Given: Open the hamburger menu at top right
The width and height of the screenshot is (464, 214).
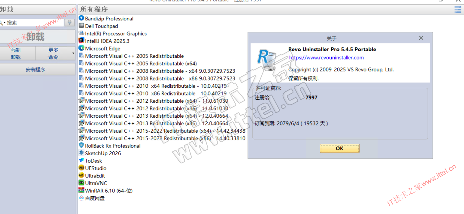Looking at the screenshot, I should (x=458, y=10).
